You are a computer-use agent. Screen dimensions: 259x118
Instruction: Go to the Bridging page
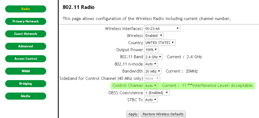[26, 84]
